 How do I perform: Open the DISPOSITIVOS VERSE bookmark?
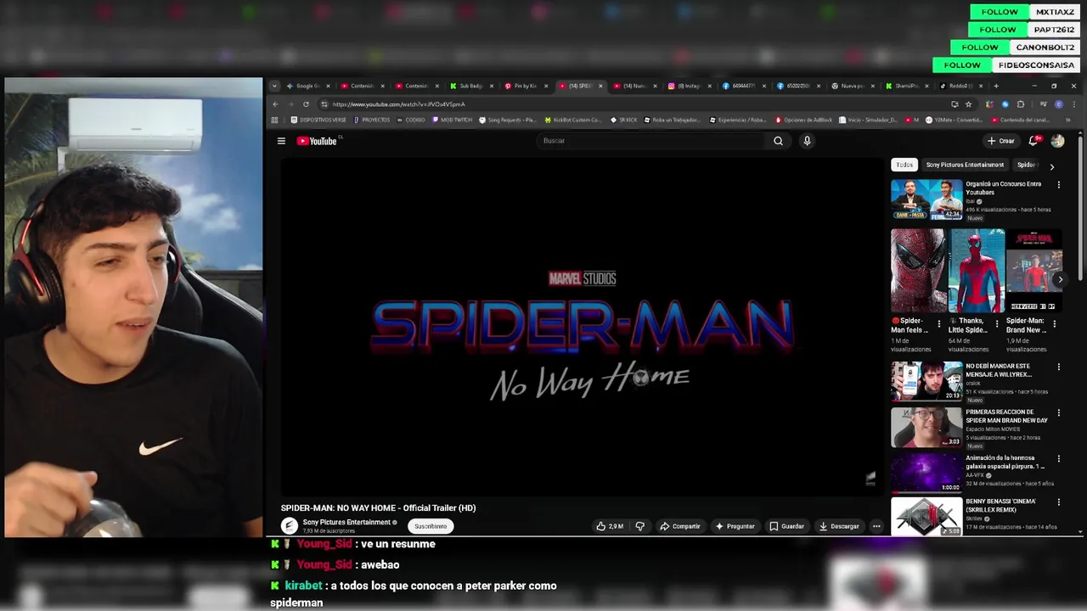pos(318,120)
